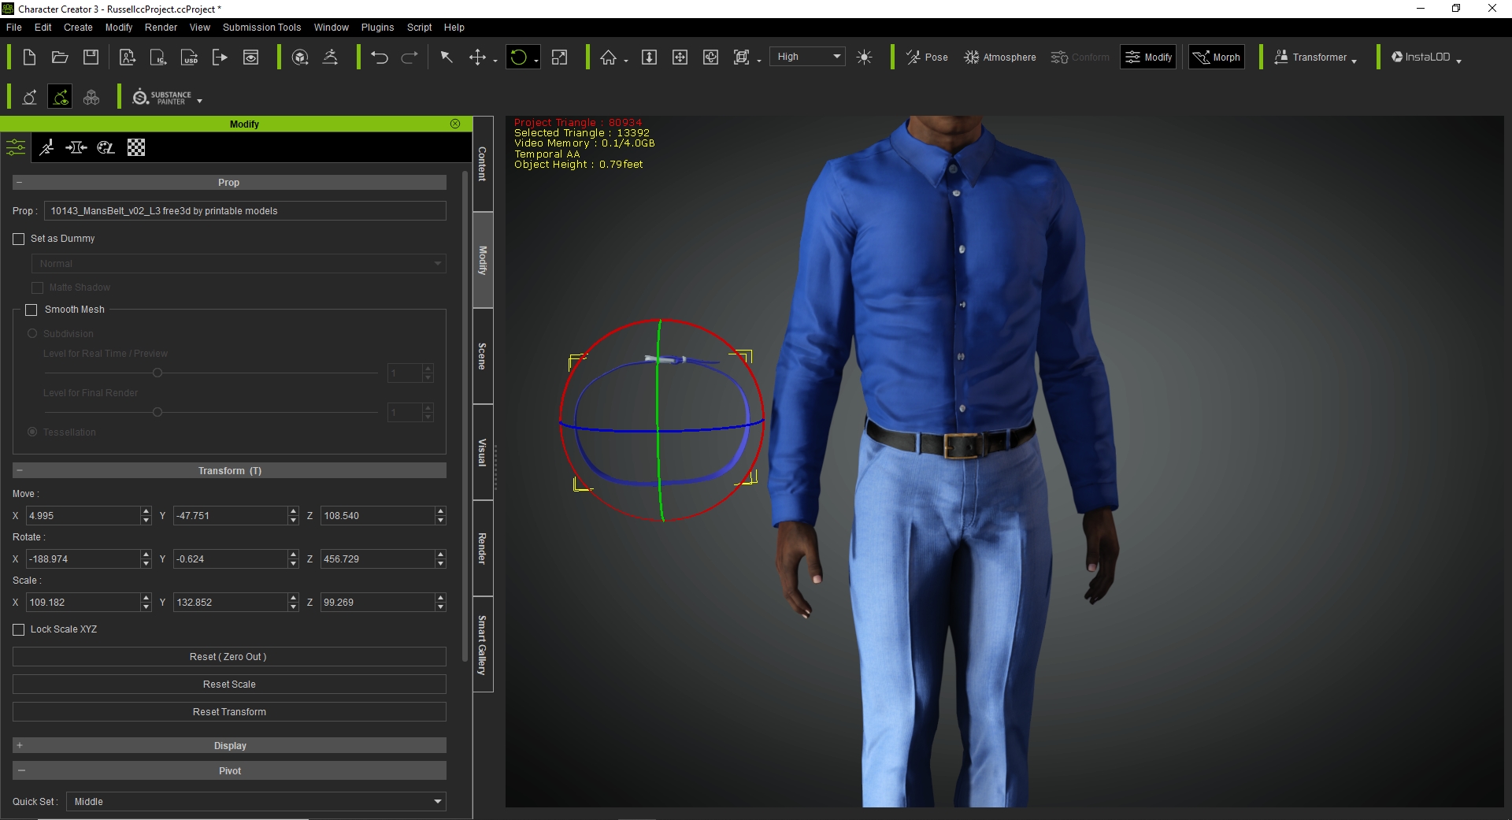Open the Normal dummy type dropdown

click(239, 263)
